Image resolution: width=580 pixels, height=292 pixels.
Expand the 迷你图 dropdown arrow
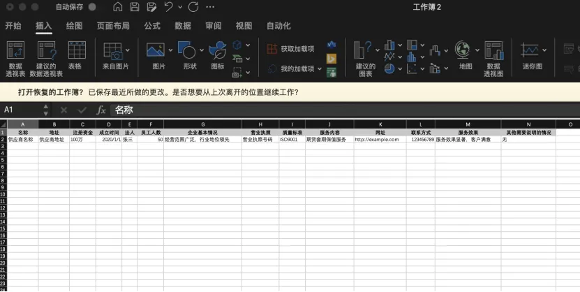click(x=544, y=50)
